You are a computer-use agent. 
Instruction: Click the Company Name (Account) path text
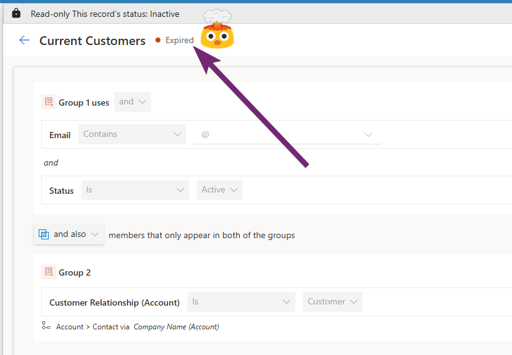[x=176, y=327]
